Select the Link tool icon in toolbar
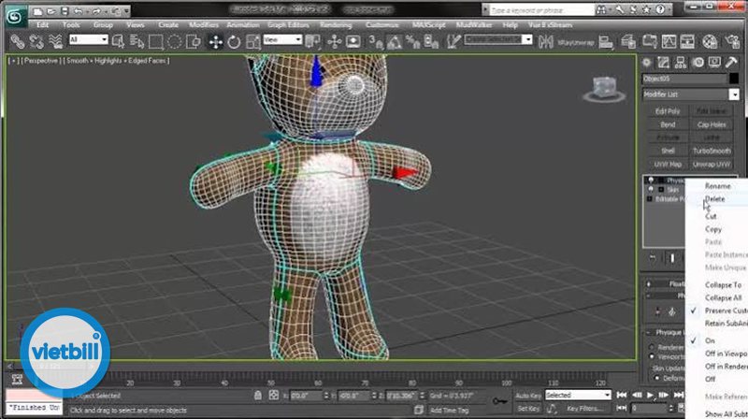The image size is (748, 419). (17, 41)
